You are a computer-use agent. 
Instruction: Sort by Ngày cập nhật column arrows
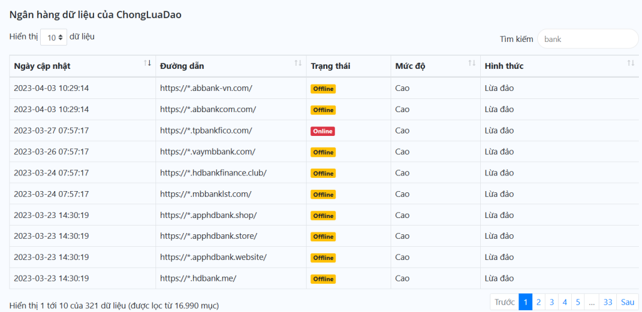[x=147, y=63]
